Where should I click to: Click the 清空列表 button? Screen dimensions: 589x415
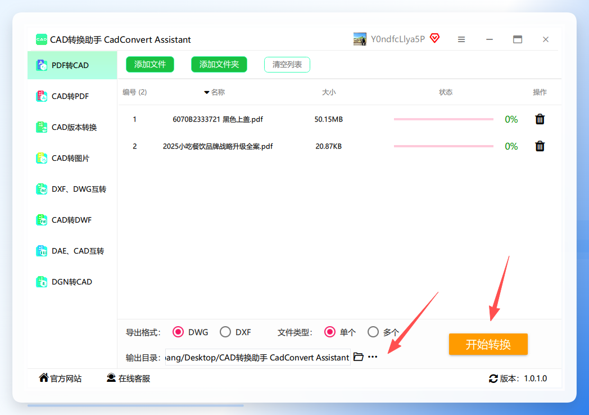[x=287, y=64]
